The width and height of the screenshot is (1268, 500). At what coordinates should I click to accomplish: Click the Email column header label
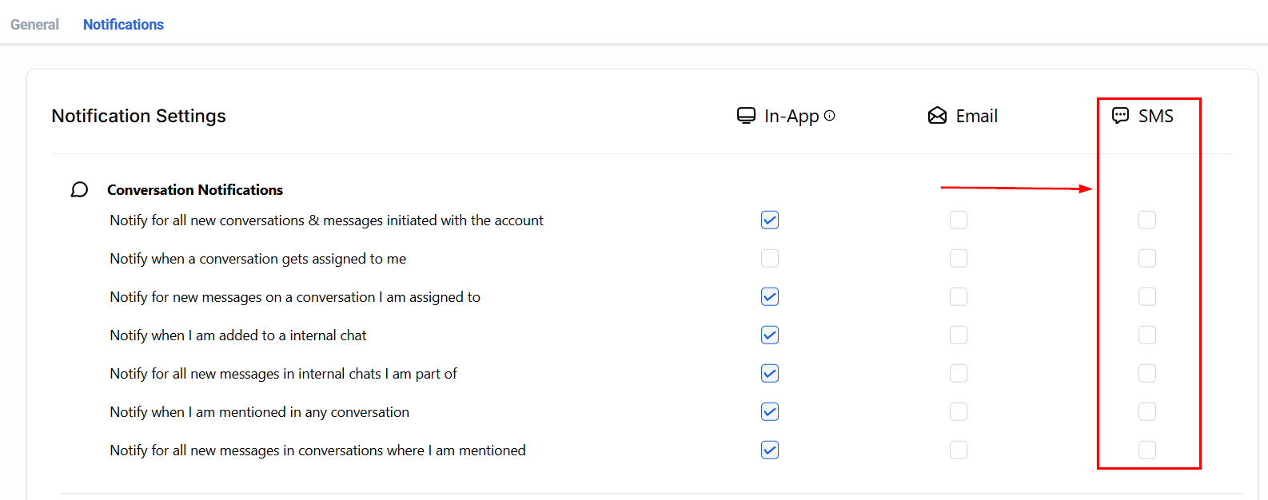(x=976, y=116)
